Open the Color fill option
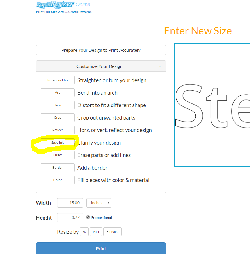Screen dimensions: 250x257 [x=58, y=180]
